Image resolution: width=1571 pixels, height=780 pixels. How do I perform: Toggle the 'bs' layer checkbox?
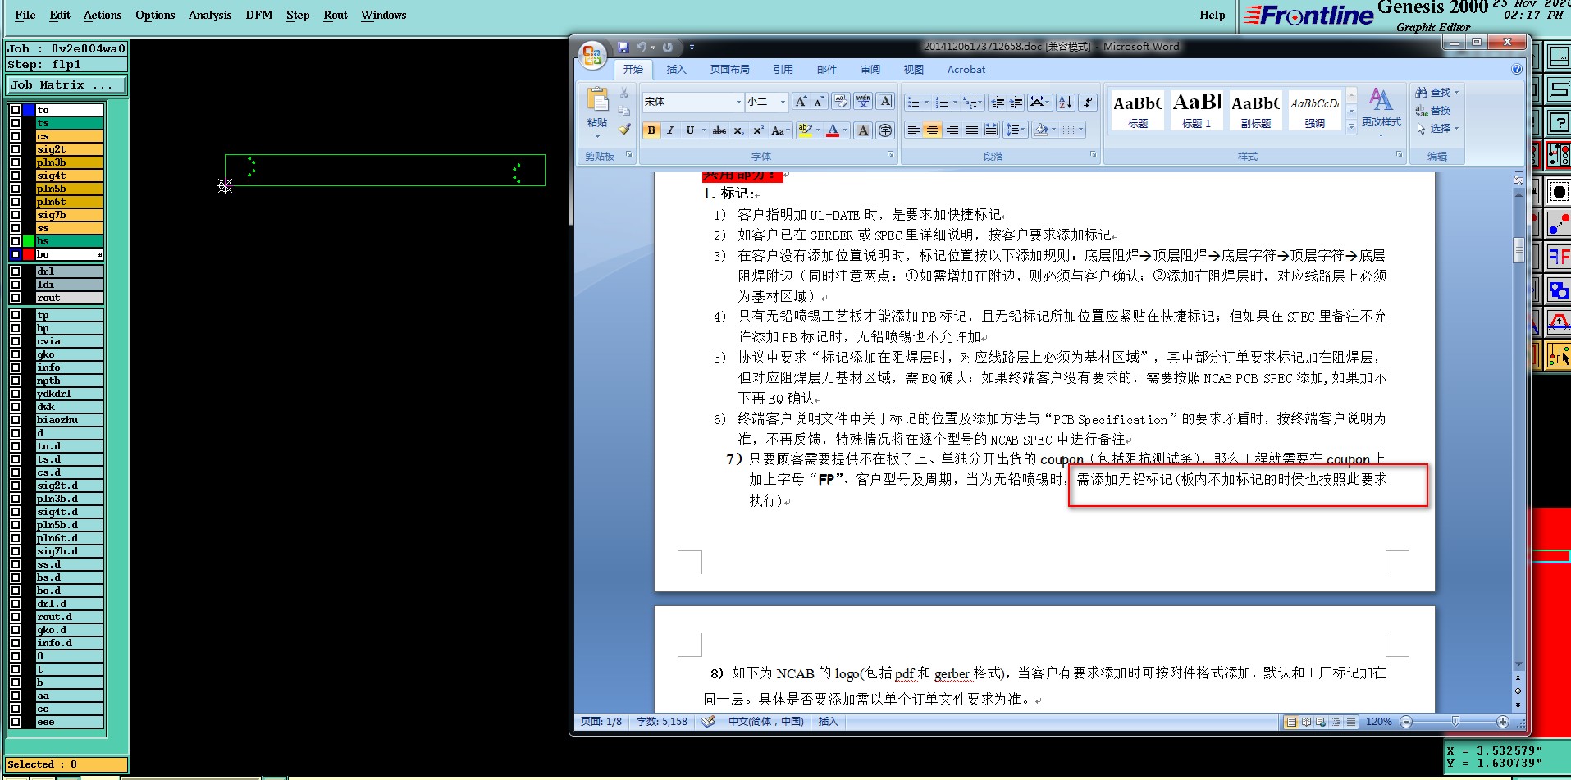point(15,241)
